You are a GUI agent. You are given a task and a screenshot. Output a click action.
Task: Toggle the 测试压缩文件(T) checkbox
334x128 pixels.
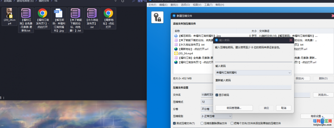pos(175,123)
